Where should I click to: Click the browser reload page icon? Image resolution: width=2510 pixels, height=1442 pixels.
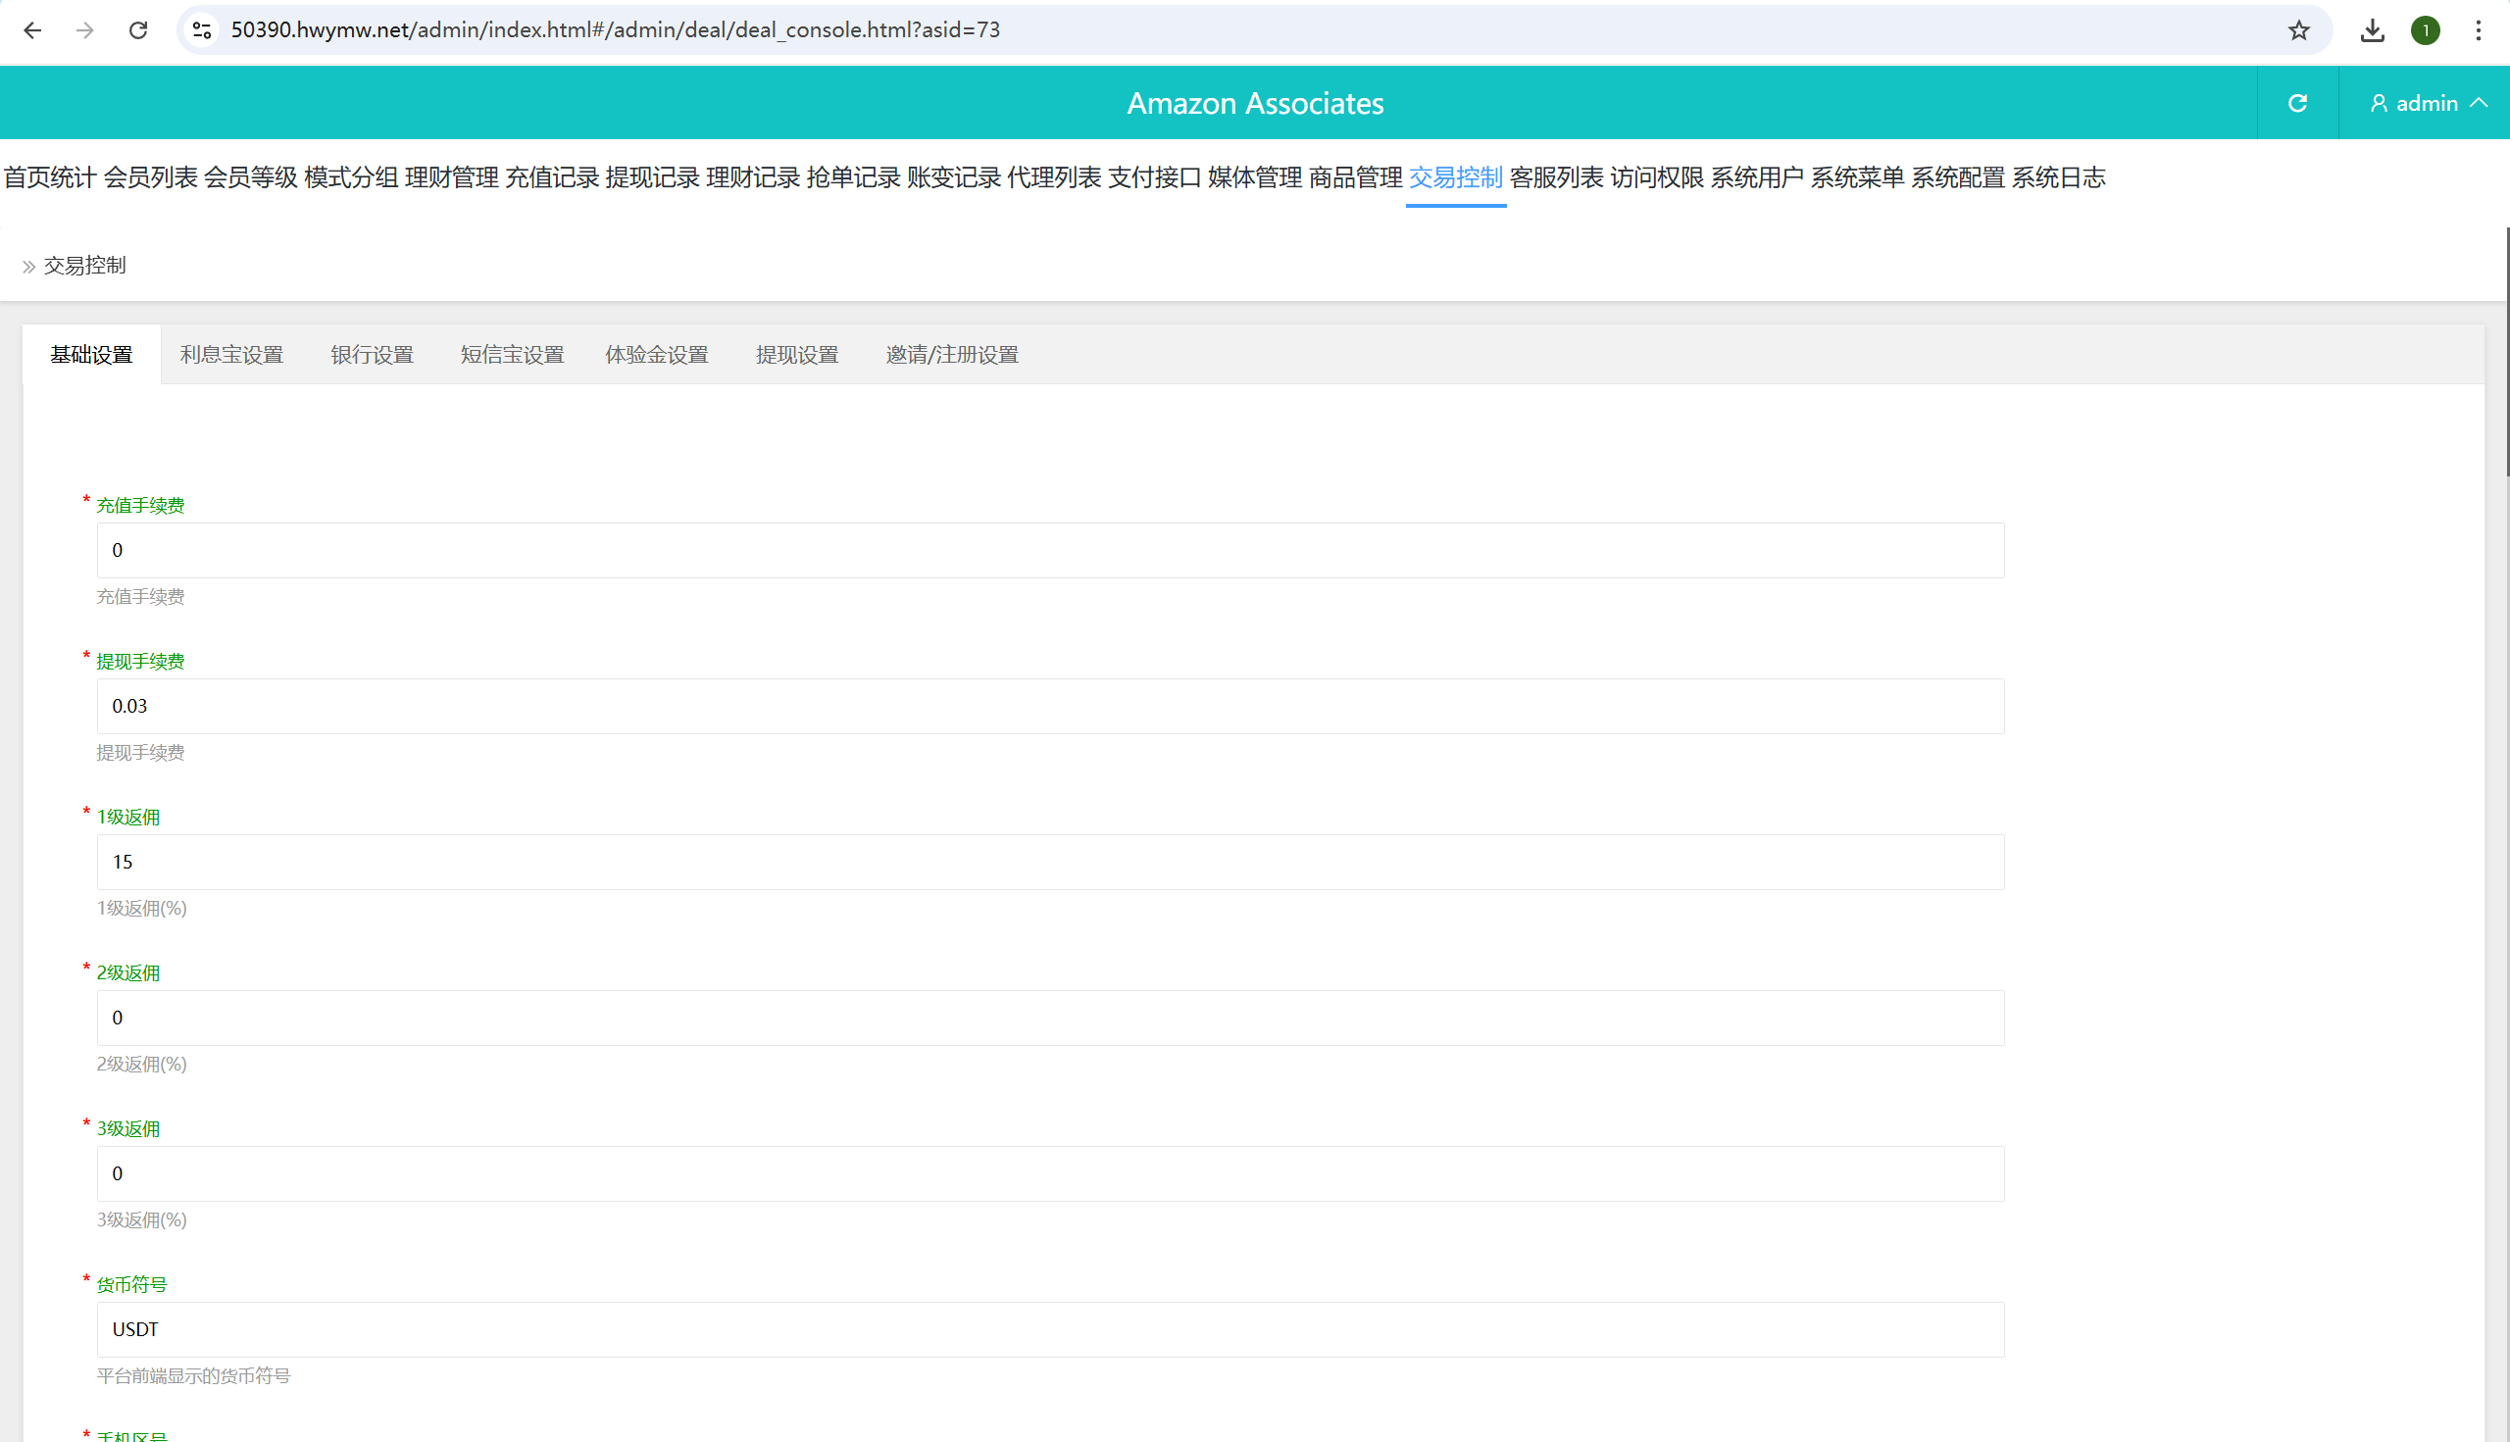[x=138, y=29]
